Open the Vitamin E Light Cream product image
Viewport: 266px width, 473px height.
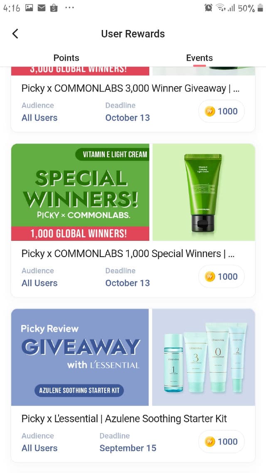204,192
